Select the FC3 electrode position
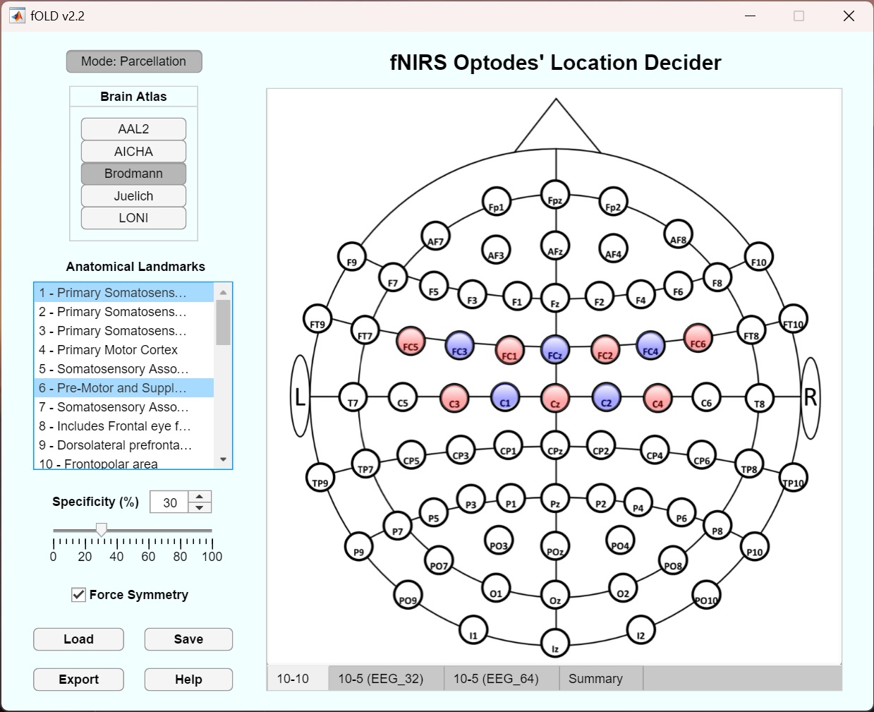The image size is (874, 712). 459,346
